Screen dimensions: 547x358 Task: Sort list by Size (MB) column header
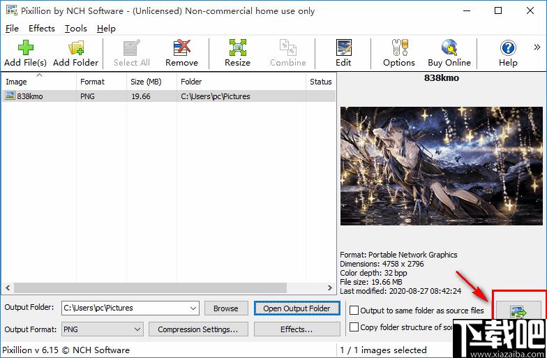tap(152, 82)
